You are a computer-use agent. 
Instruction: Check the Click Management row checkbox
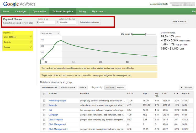pyautogui.click(x=44, y=124)
